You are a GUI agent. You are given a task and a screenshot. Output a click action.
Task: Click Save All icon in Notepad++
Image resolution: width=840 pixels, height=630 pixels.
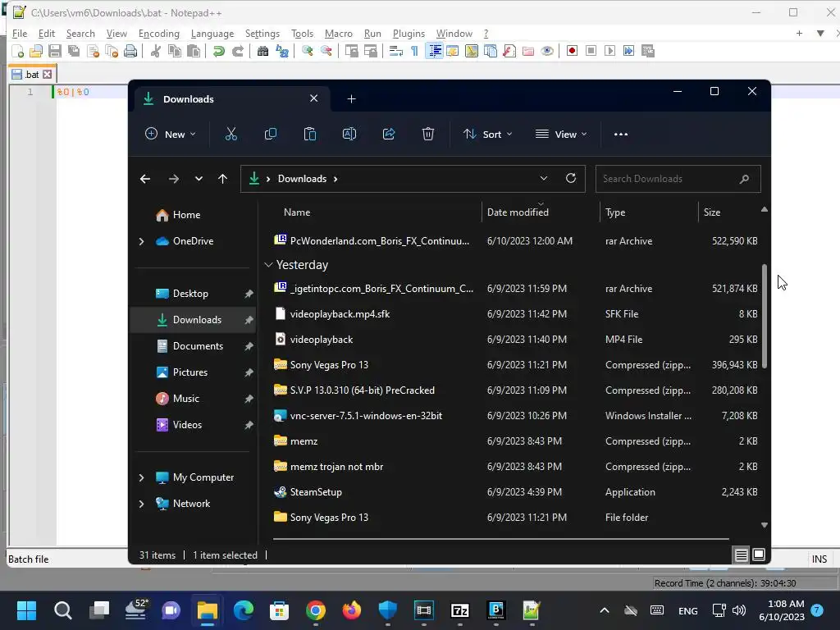click(x=73, y=51)
